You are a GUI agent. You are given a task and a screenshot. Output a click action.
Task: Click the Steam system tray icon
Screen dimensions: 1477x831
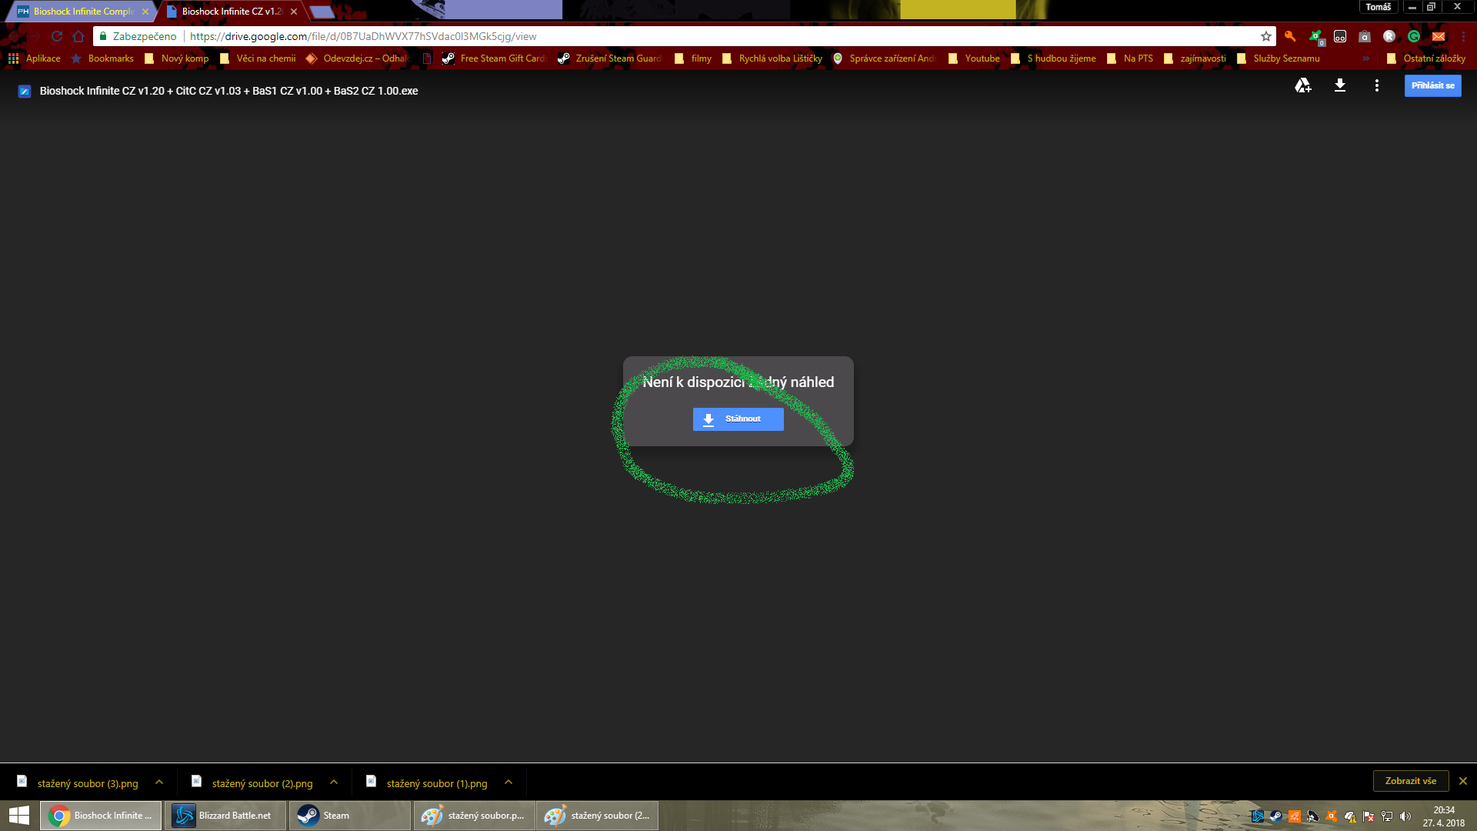tap(1276, 816)
